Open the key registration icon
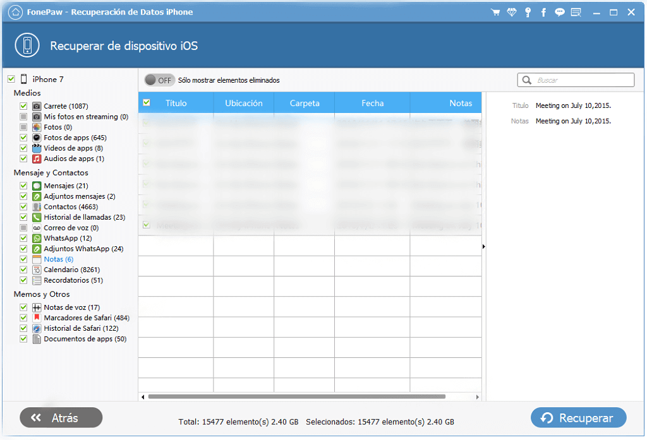647x440 pixels. click(x=528, y=13)
